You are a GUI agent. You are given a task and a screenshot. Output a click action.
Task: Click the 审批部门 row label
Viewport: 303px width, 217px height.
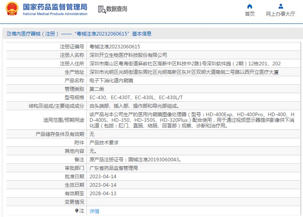pyautogui.click(x=74, y=168)
